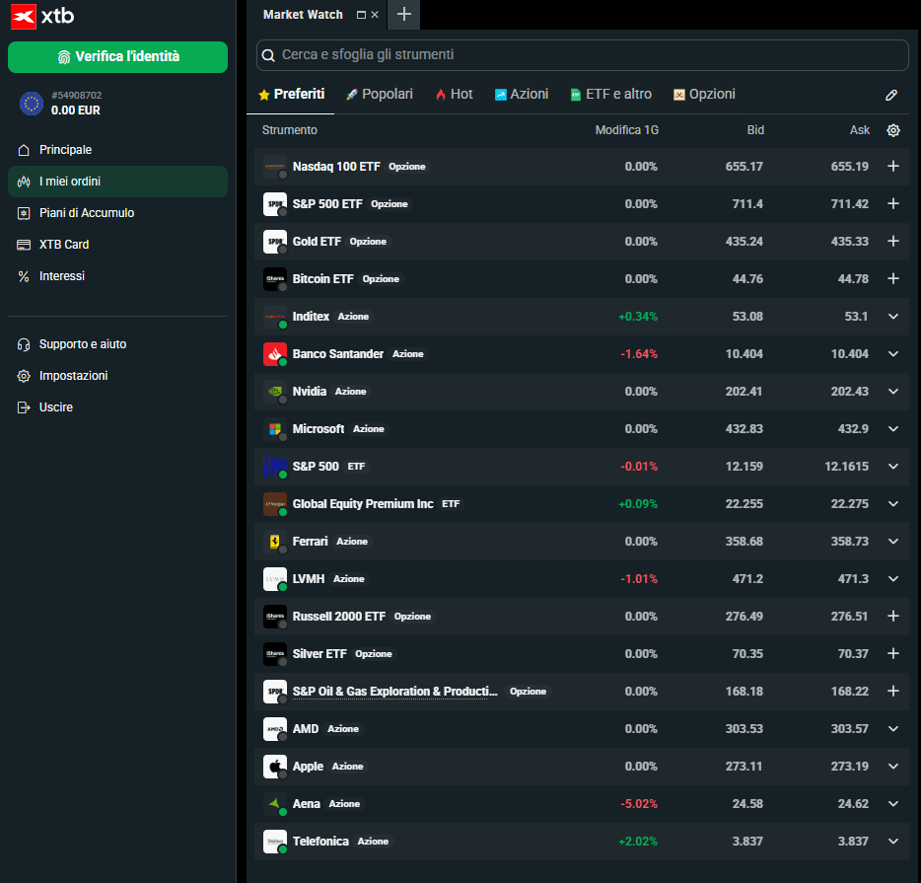The width and height of the screenshot is (921, 883).
Task: Switch to the Popolari tab
Action: [380, 94]
